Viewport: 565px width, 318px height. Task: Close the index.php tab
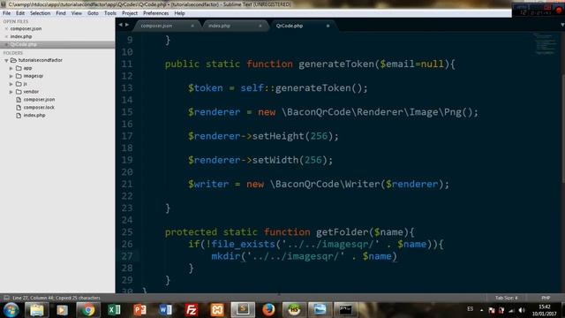[x=260, y=26]
